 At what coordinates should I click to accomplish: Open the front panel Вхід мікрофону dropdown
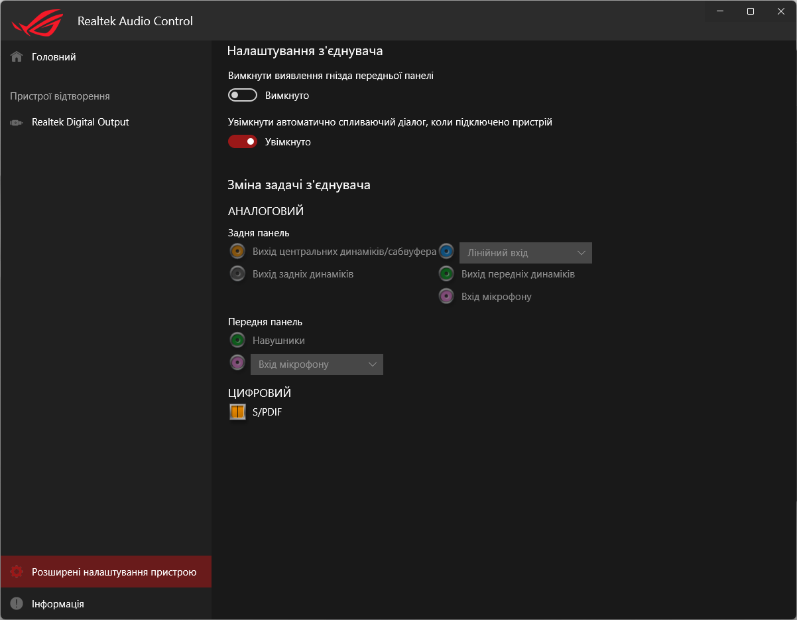(x=316, y=364)
